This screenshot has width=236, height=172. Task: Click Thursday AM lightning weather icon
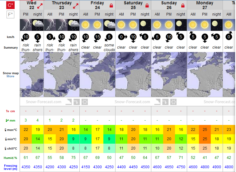(50, 25)
